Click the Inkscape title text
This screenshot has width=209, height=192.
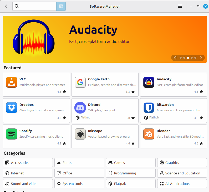pos(95,131)
